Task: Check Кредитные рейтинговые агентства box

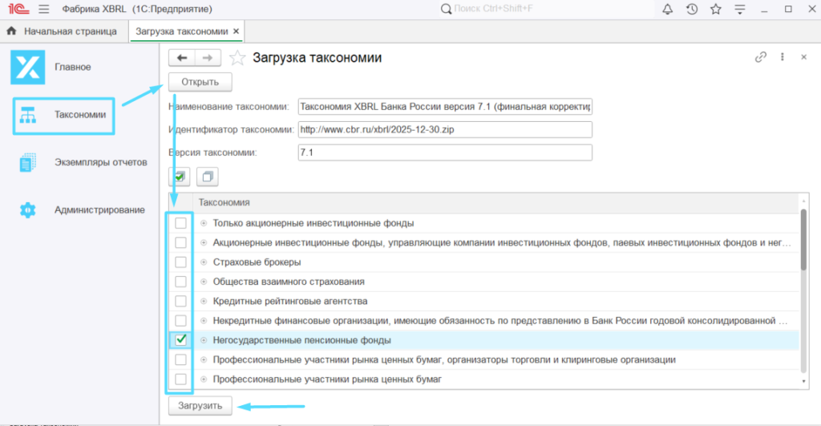Action: [x=180, y=302]
